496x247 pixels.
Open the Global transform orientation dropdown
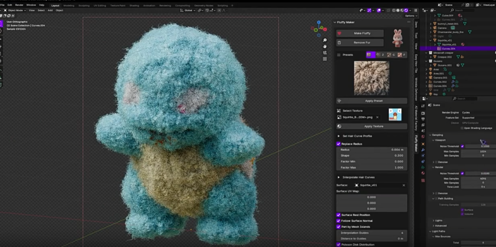(x=188, y=10)
